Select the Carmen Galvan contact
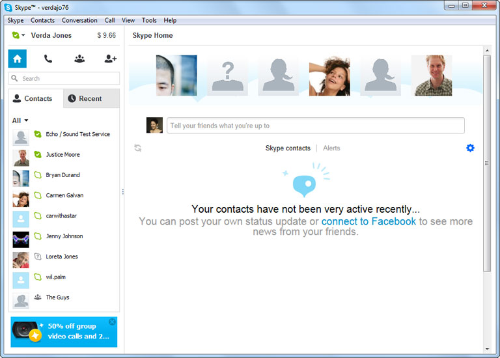Image resolution: width=500 pixels, height=358 pixels. point(64,198)
